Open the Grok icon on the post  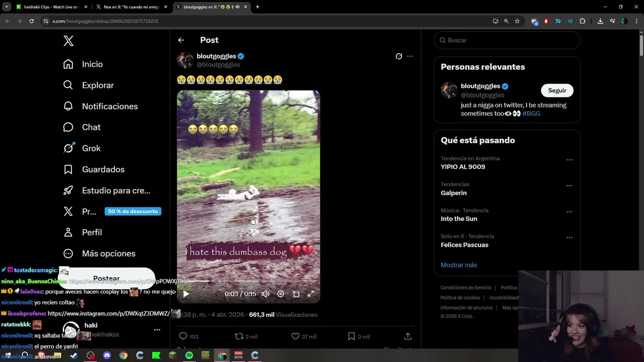click(399, 56)
